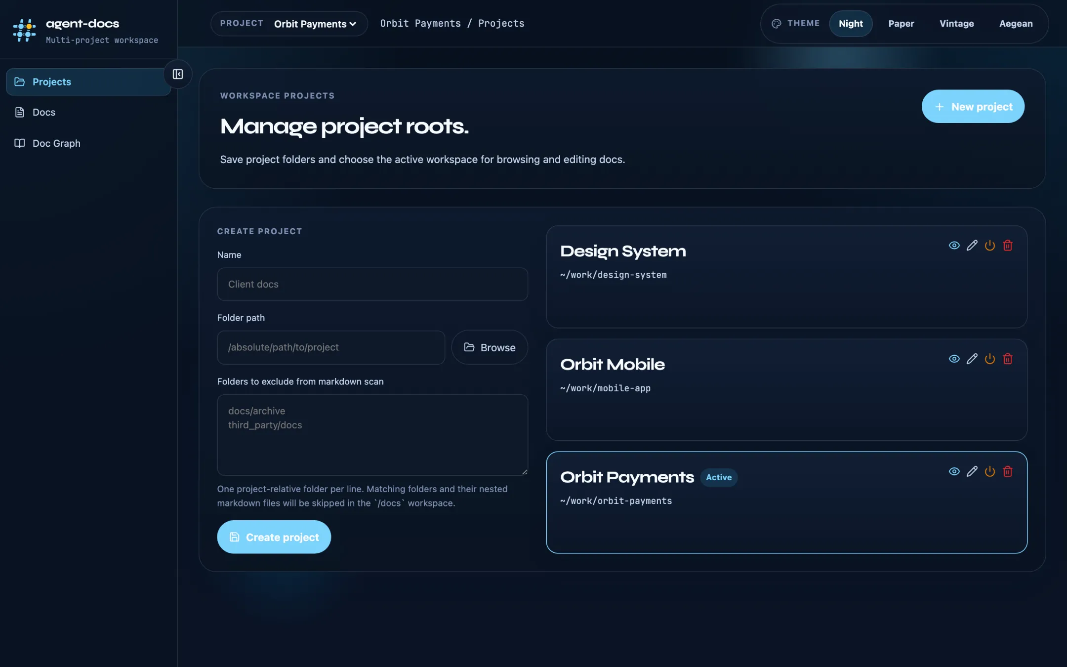
Task: Click the theme palette icon
Action: (x=777, y=23)
